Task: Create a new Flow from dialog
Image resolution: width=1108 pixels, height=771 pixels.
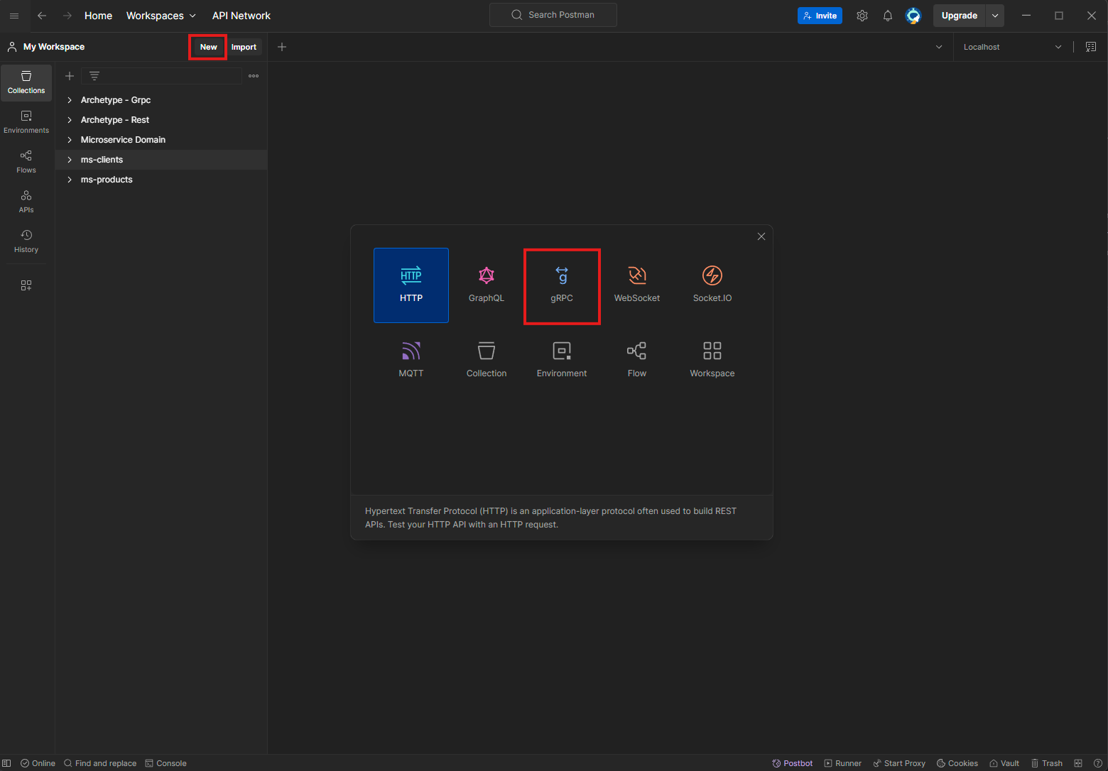Action: [x=637, y=361]
